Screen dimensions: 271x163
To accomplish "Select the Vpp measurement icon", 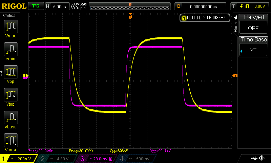I will (11, 72).
